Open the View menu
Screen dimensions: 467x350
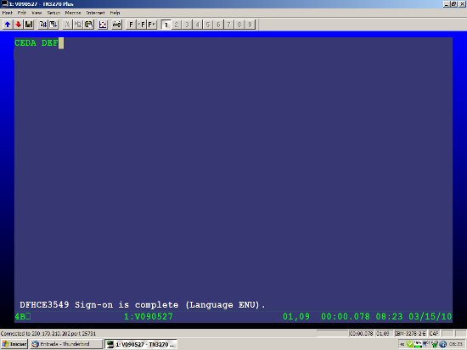[x=37, y=13]
